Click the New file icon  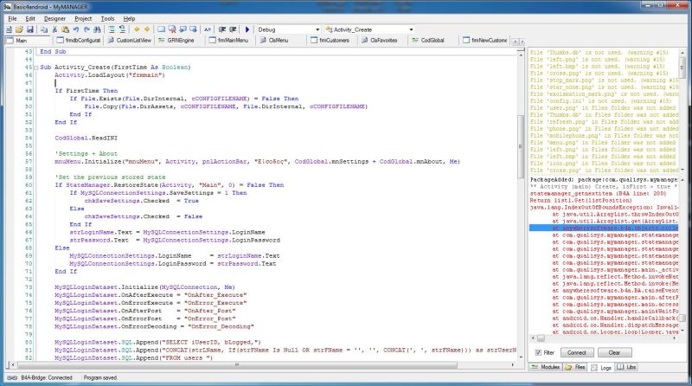tap(8, 29)
